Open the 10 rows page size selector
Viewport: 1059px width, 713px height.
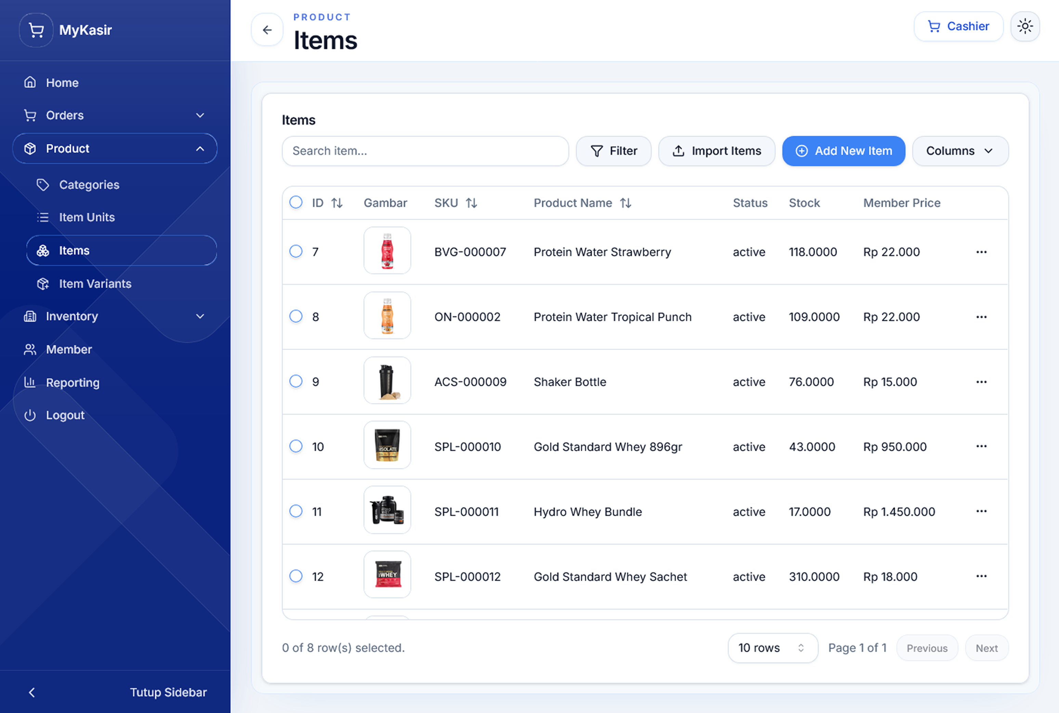773,647
